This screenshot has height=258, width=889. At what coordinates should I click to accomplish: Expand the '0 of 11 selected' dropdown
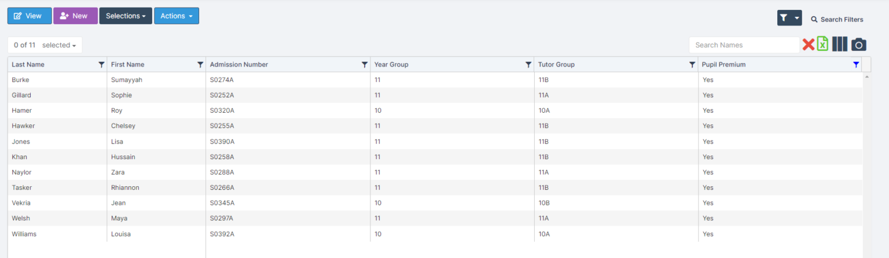click(x=45, y=45)
